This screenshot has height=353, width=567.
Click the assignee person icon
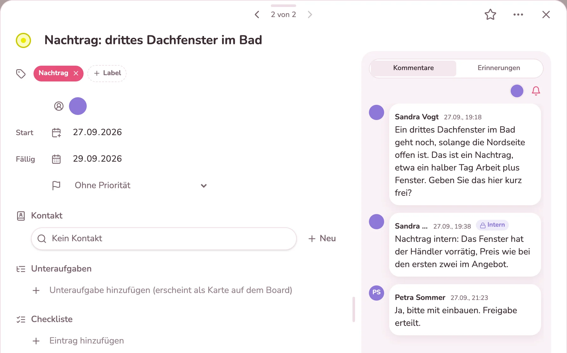pyautogui.click(x=59, y=106)
